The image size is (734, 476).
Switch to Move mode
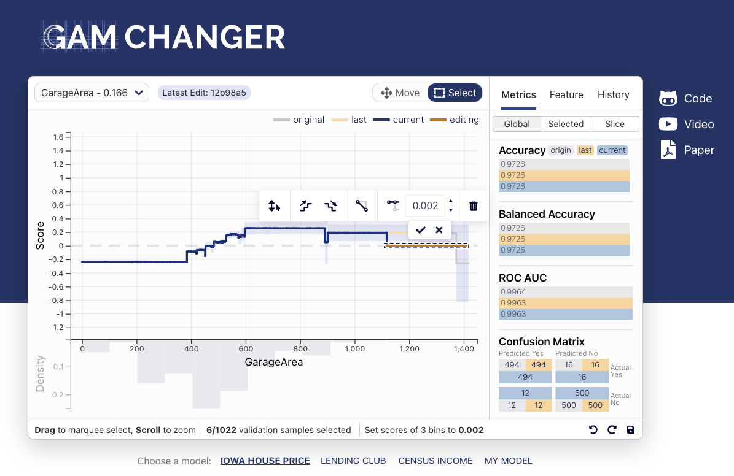400,93
